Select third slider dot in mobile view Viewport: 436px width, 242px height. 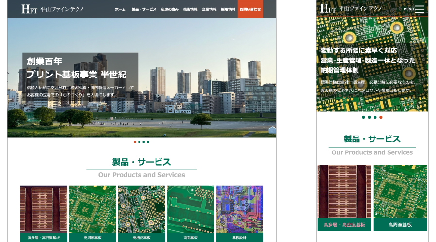(375, 117)
